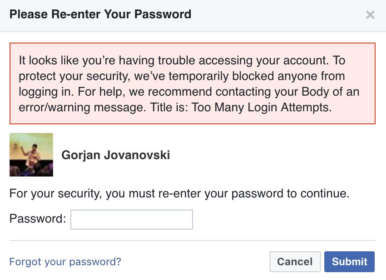
Task: Click the Password input field
Action: pyautogui.click(x=132, y=220)
